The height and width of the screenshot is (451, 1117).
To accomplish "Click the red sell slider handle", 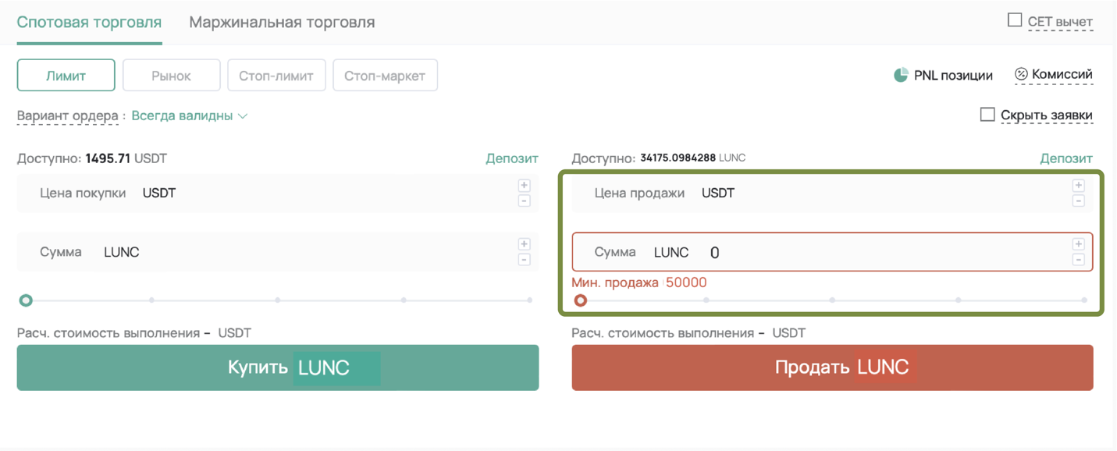I will 581,300.
